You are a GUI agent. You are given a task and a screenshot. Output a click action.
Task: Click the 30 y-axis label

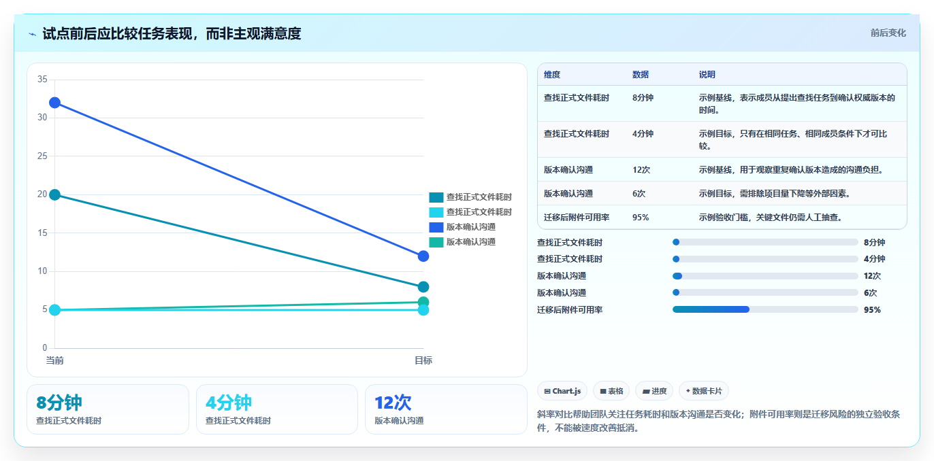pos(42,118)
